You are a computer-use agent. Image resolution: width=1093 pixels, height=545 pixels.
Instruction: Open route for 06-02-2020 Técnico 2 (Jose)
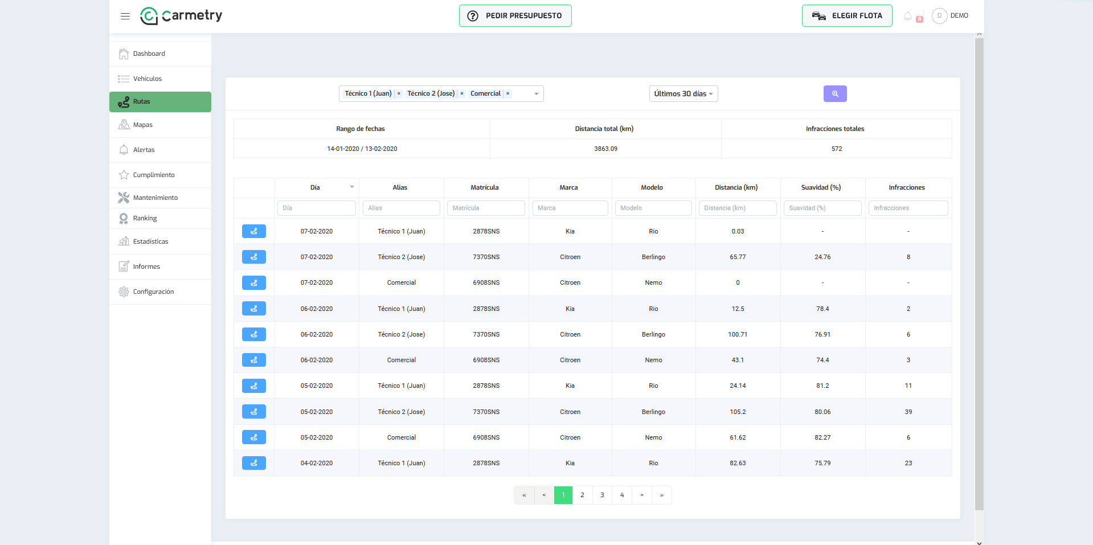click(x=254, y=334)
